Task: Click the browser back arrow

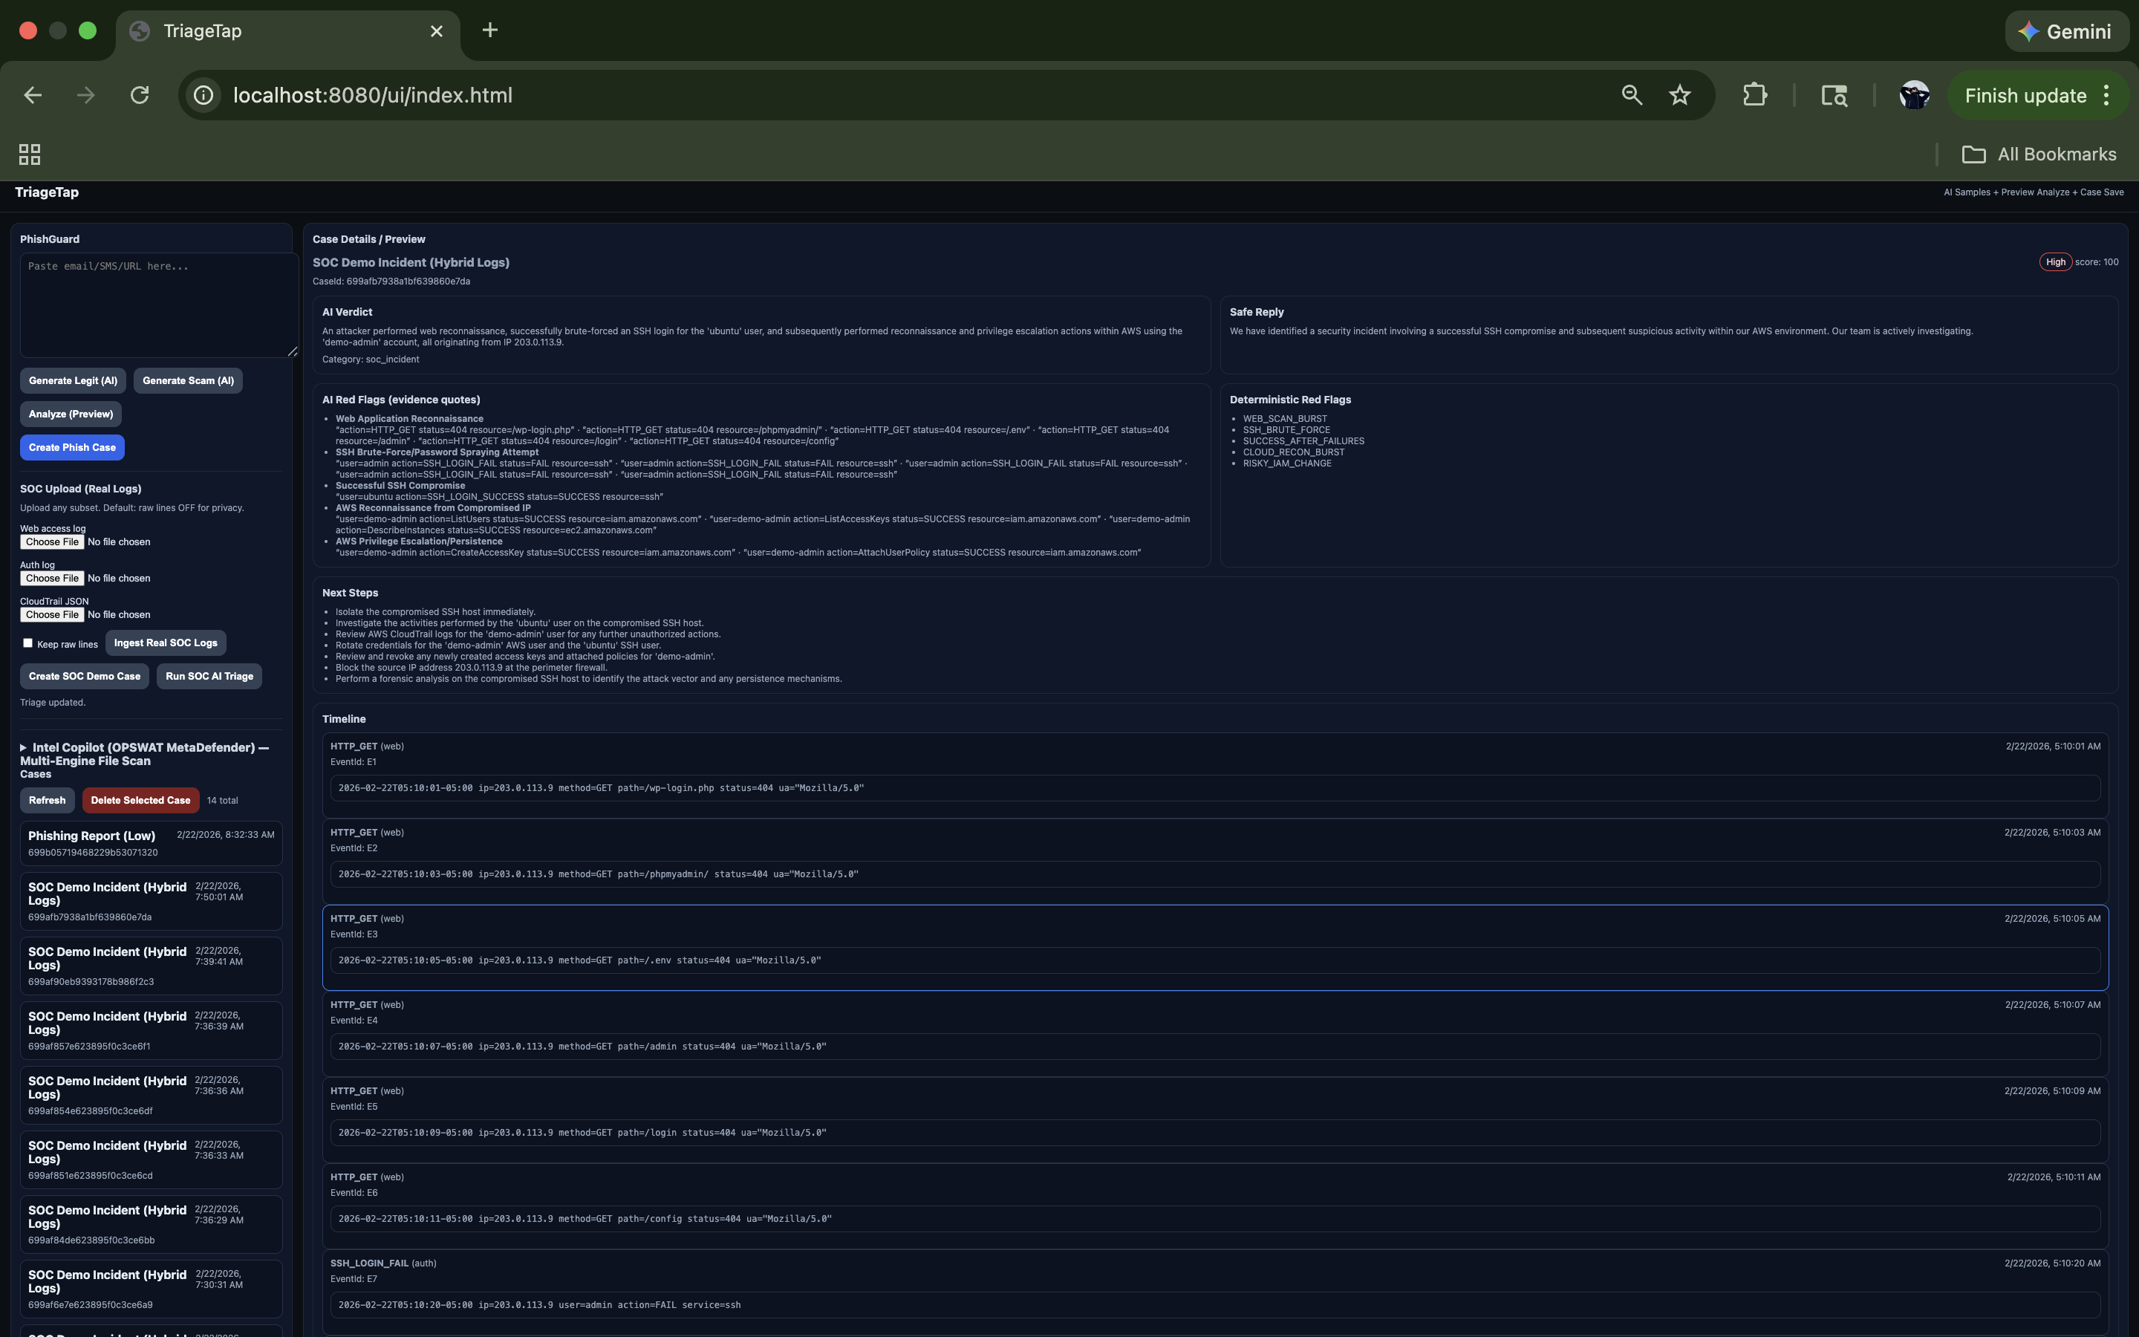Action: click(x=33, y=96)
